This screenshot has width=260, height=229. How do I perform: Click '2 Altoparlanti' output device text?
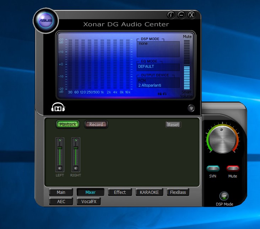point(150,85)
